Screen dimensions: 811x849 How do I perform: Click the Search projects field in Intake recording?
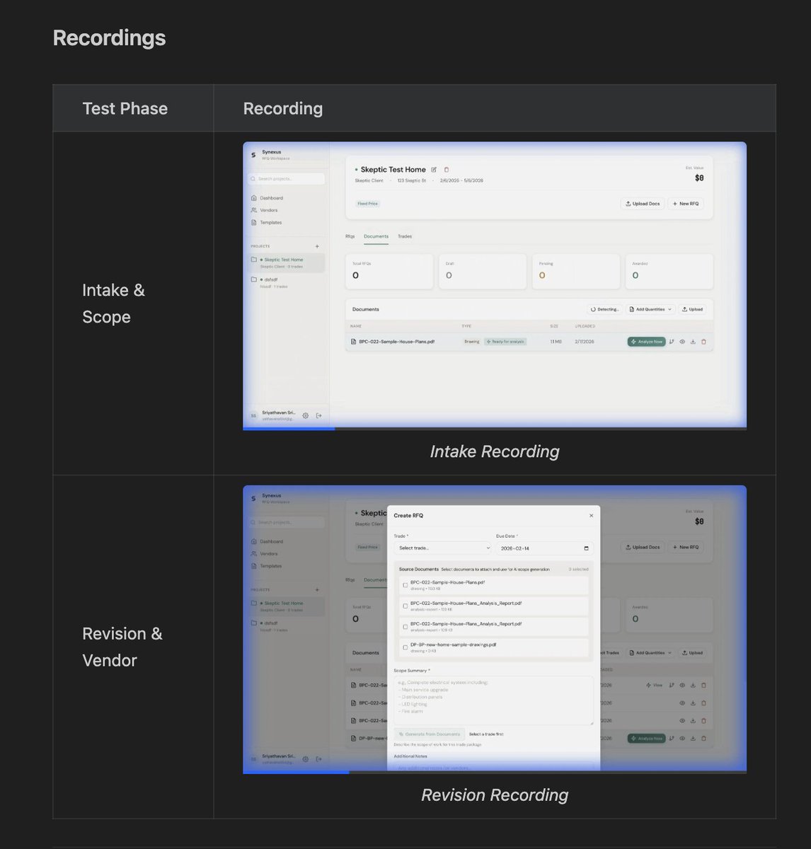[x=287, y=179]
